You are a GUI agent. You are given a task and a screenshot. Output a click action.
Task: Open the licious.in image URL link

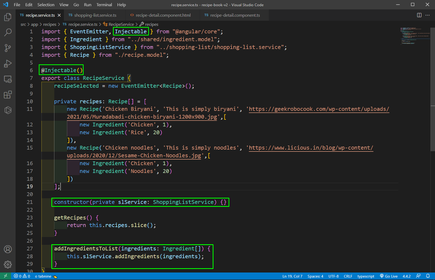[x=311, y=148]
